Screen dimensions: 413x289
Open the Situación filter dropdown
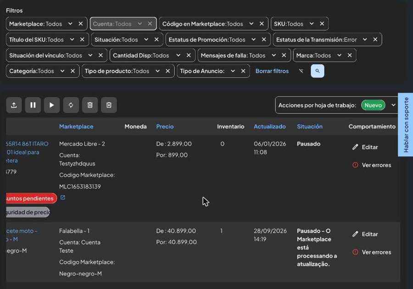(146, 39)
